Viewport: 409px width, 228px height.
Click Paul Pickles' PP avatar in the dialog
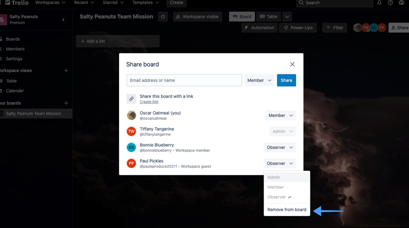tap(131, 163)
